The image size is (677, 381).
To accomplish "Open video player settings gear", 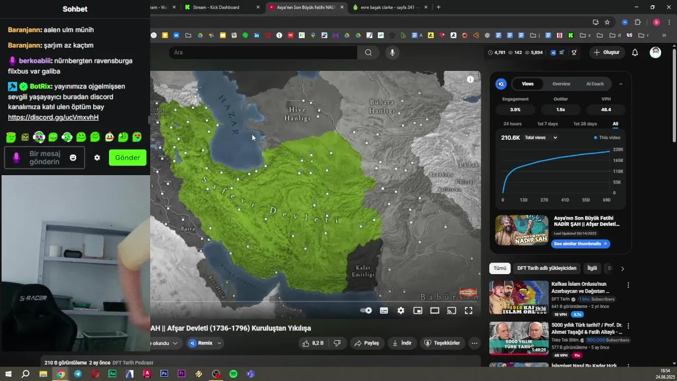I will pos(401,311).
